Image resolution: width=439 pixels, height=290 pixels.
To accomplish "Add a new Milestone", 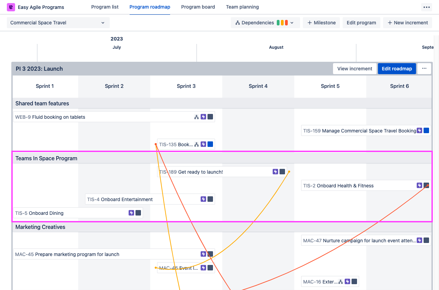I will (x=321, y=23).
